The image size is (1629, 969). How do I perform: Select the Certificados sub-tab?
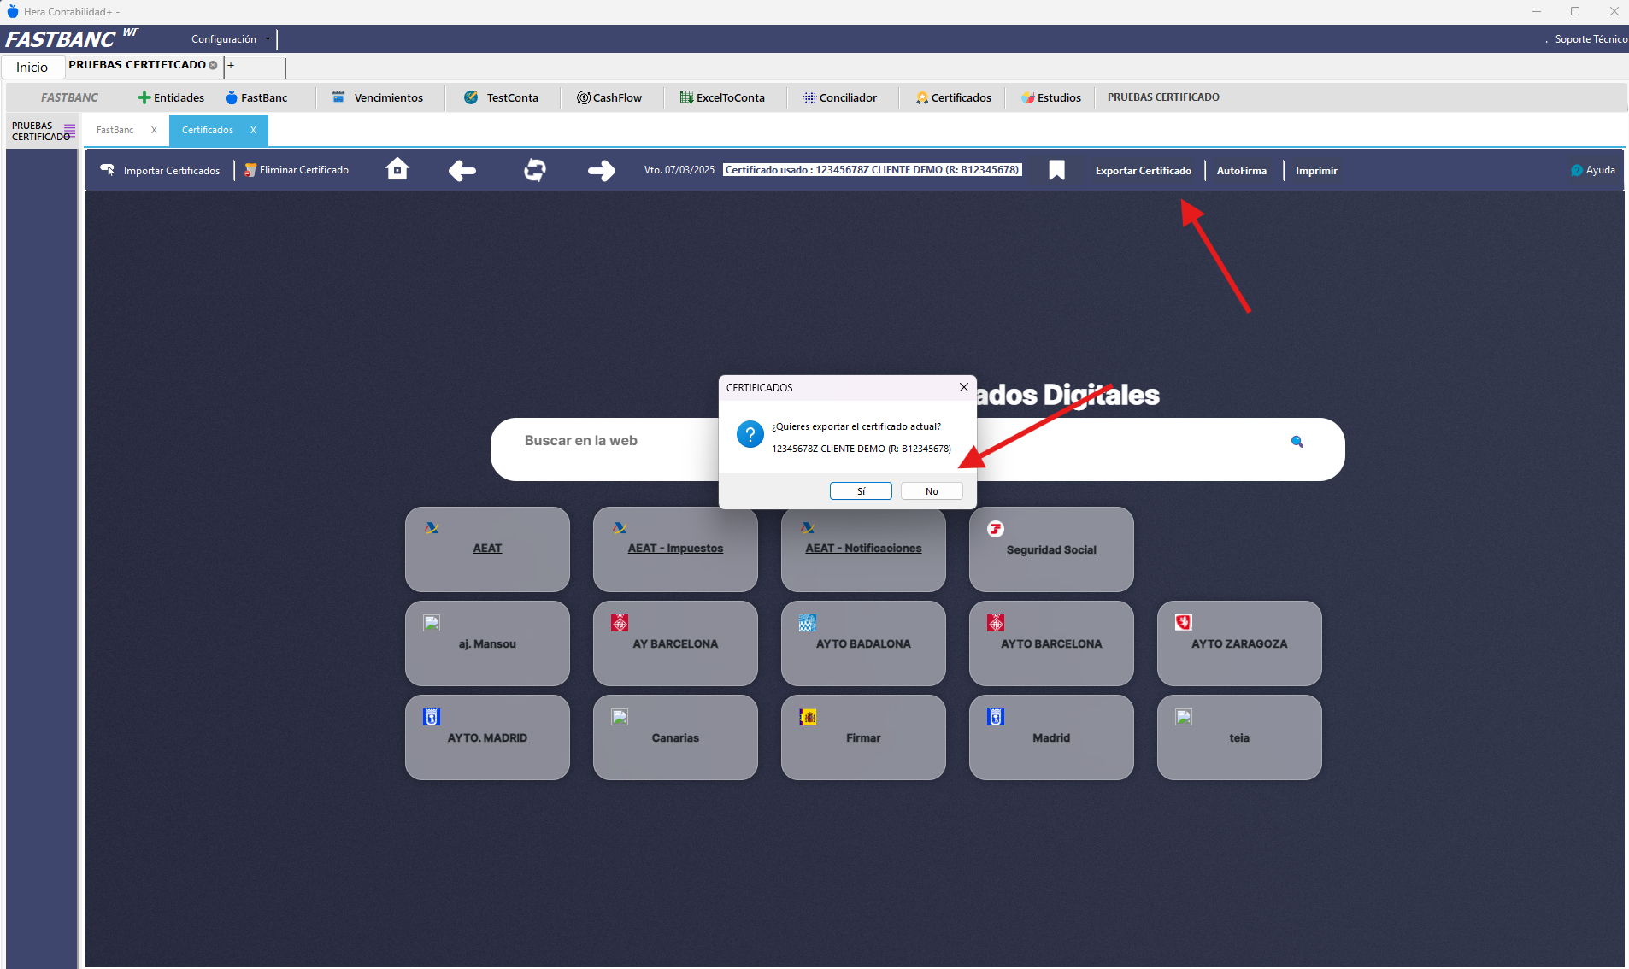coord(208,130)
